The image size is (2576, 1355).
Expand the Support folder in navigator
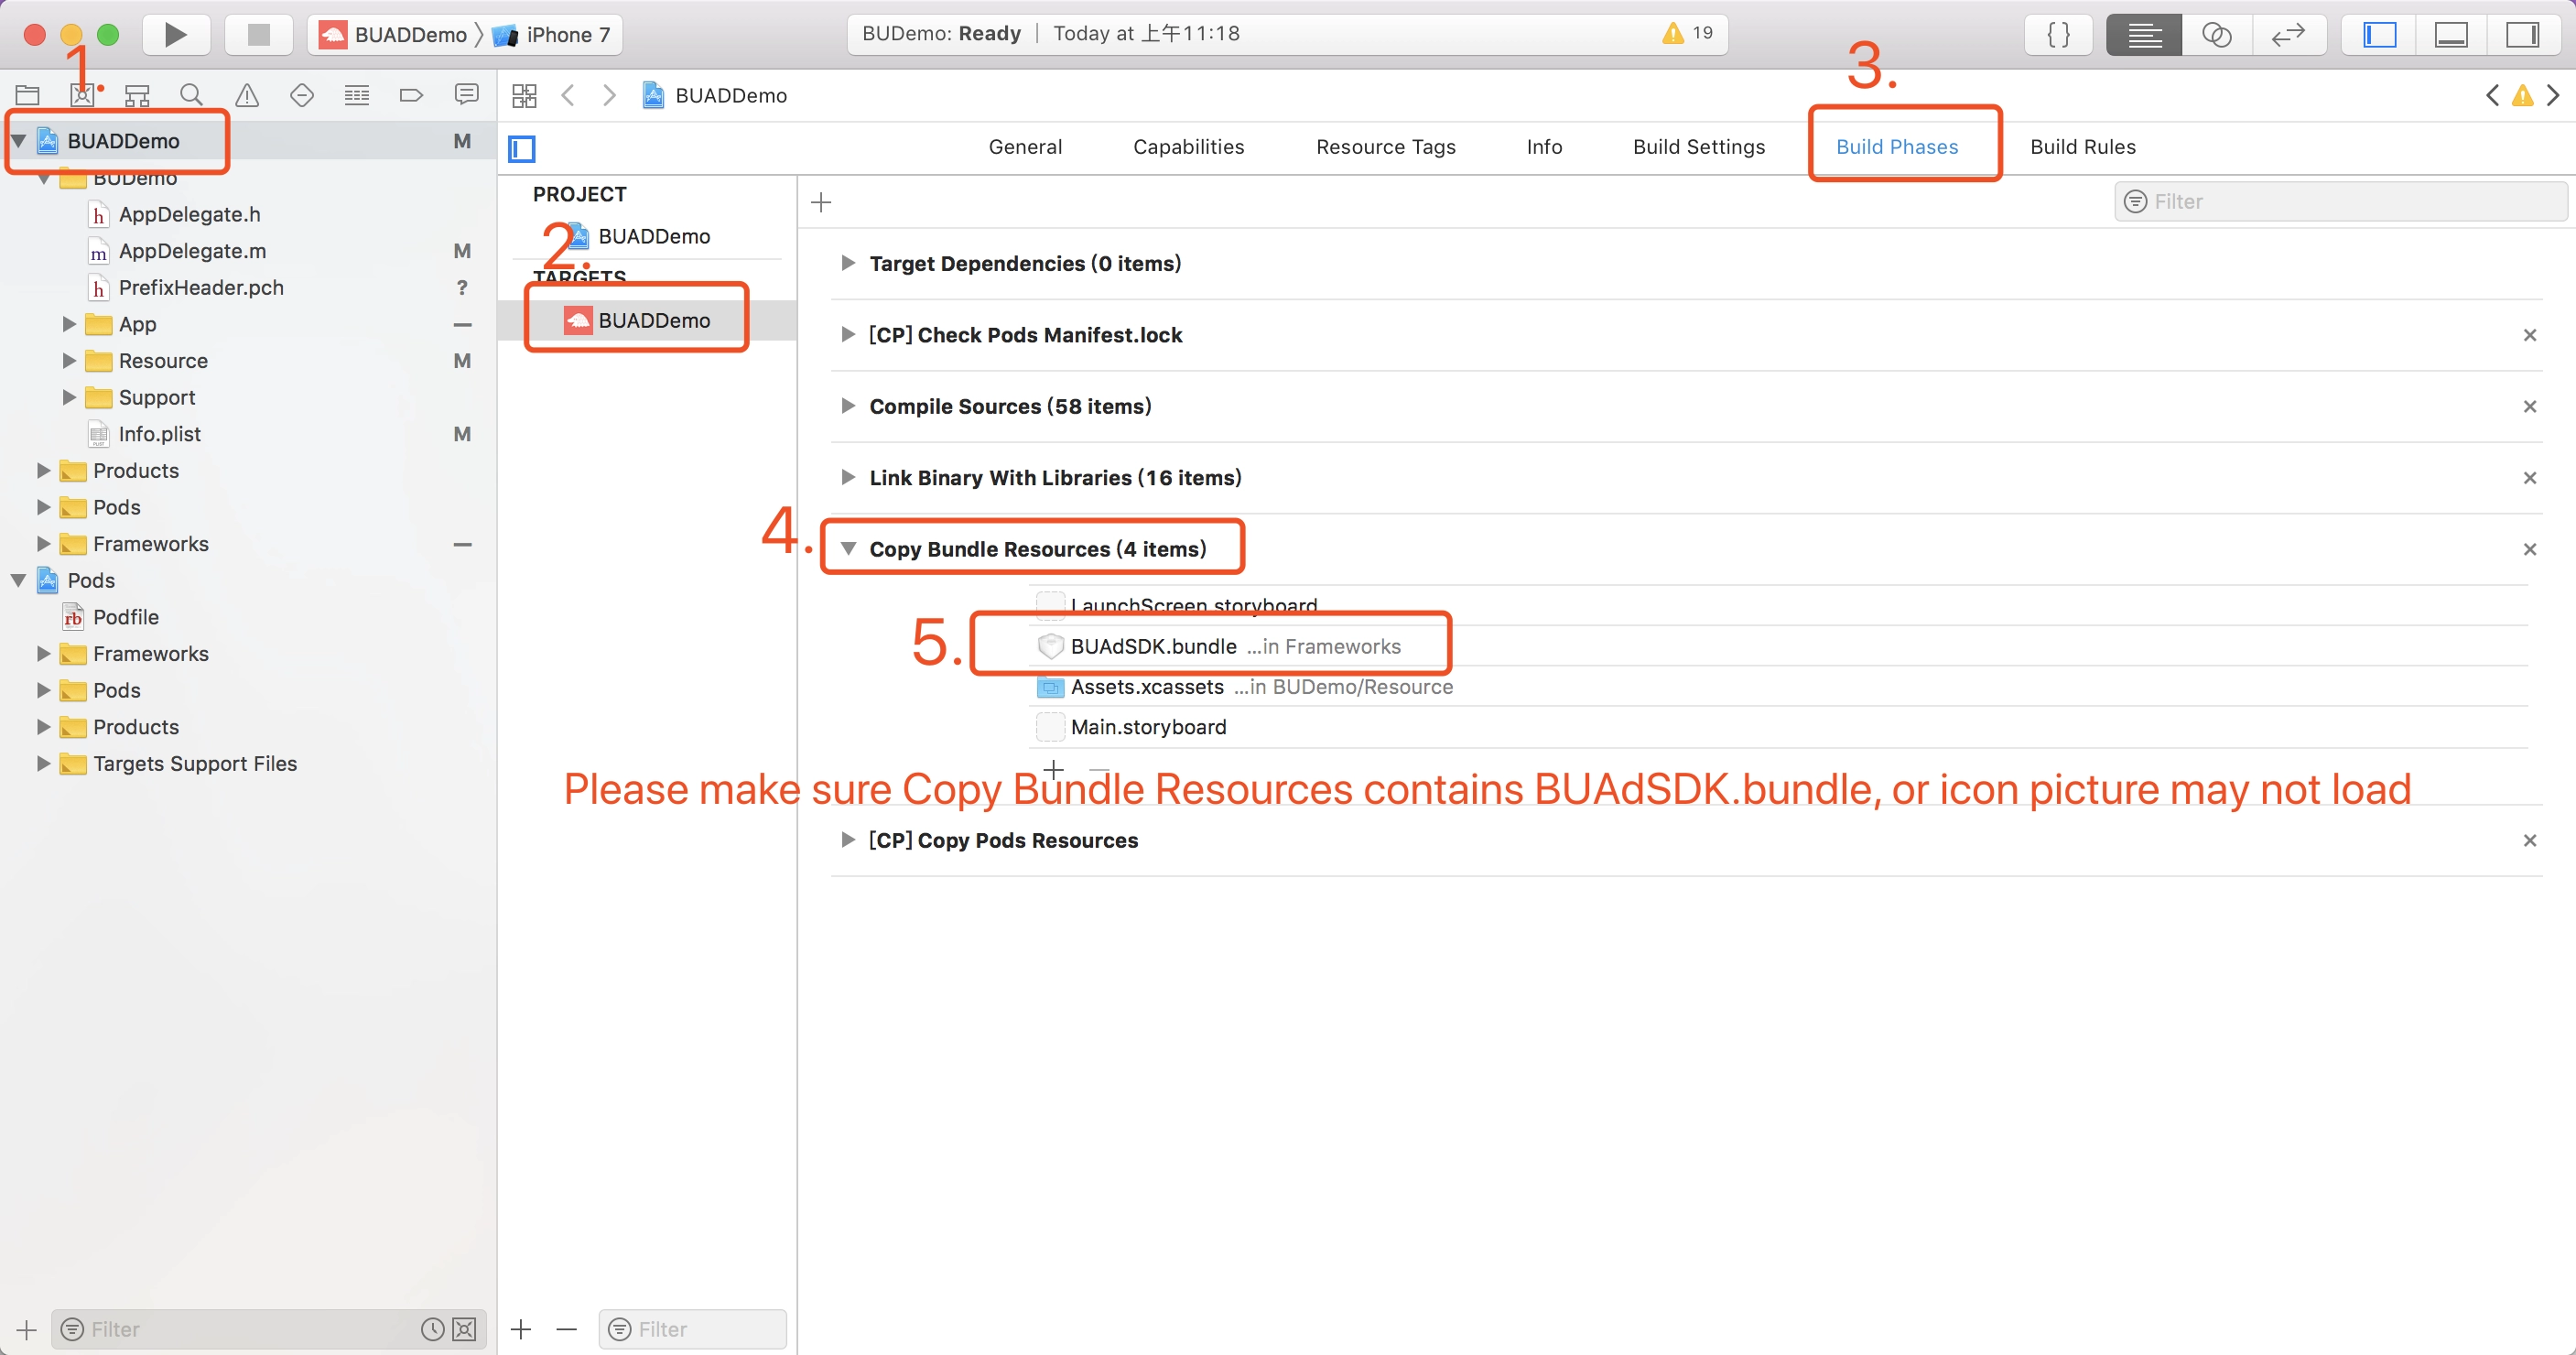69,397
